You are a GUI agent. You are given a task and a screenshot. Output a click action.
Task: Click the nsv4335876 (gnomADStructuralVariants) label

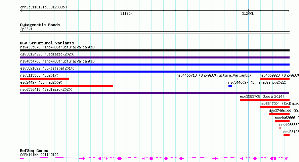click(x=57, y=47)
